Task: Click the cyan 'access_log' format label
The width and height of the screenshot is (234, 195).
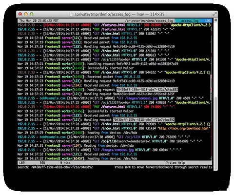Action: pyautogui.click(x=190, y=21)
